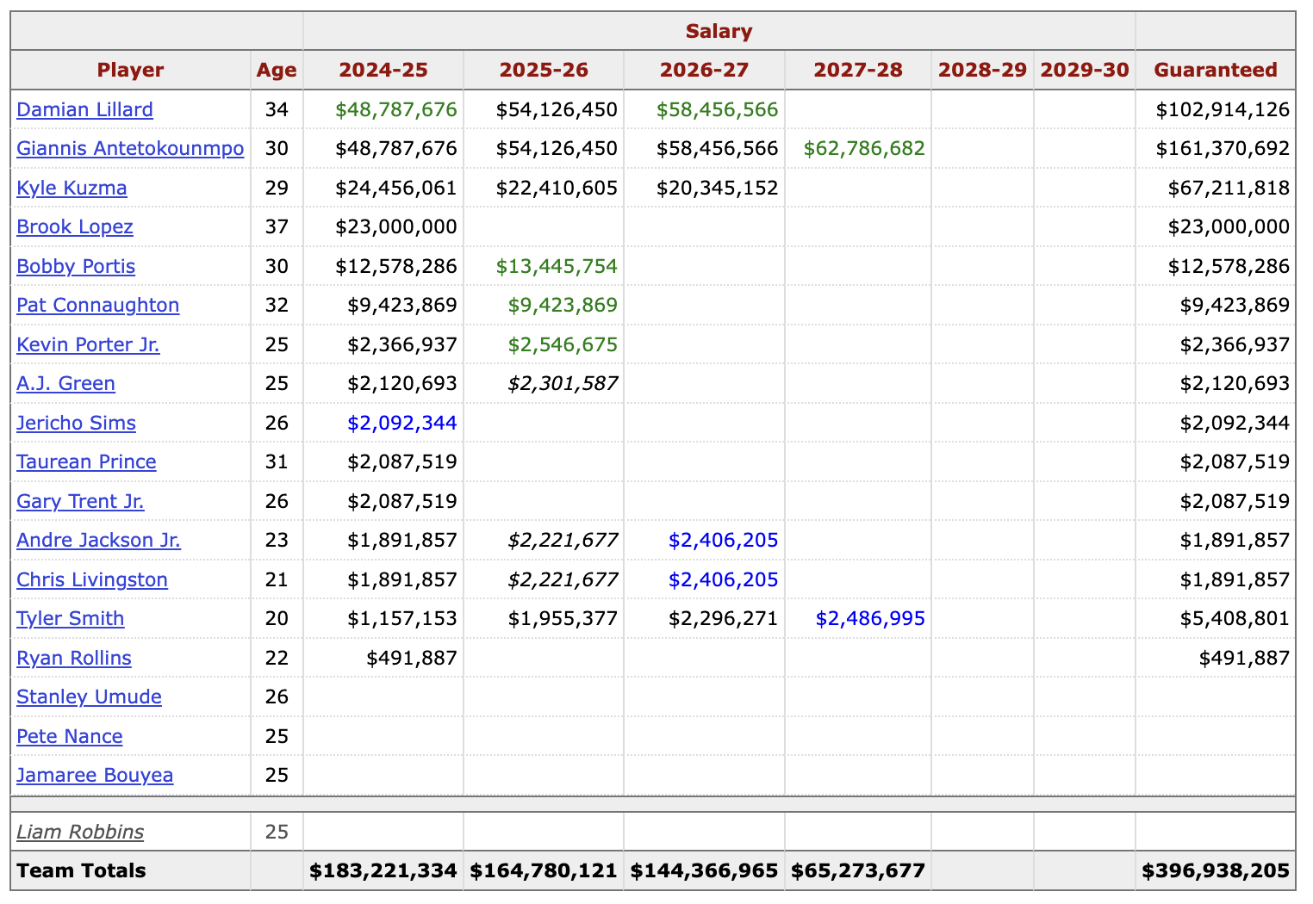The width and height of the screenshot is (1313, 904).
Task: Select A.J. Green's italic $2,301,587 salary
Action: (563, 383)
